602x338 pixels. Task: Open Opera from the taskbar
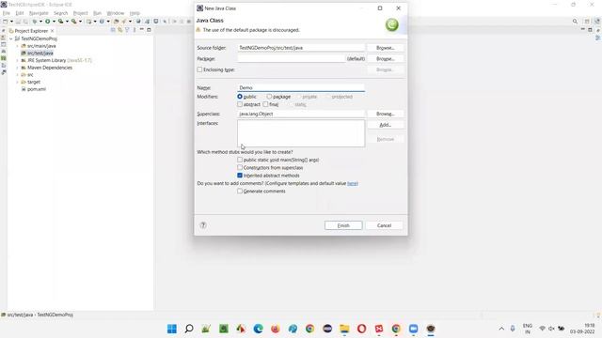[361, 329]
